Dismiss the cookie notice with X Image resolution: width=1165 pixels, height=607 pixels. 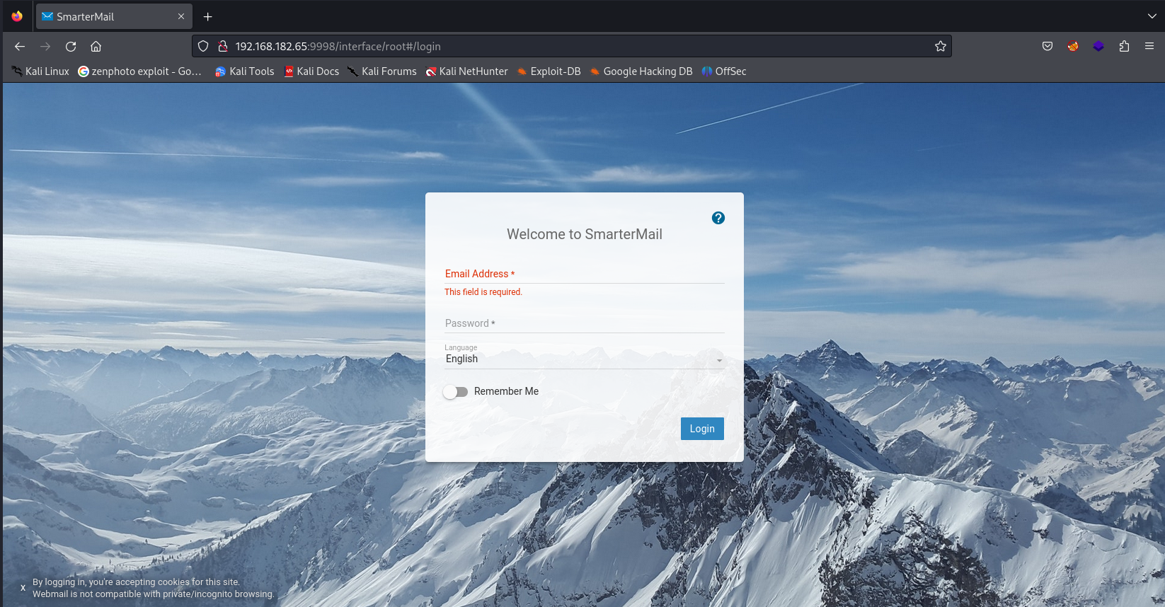(x=23, y=588)
